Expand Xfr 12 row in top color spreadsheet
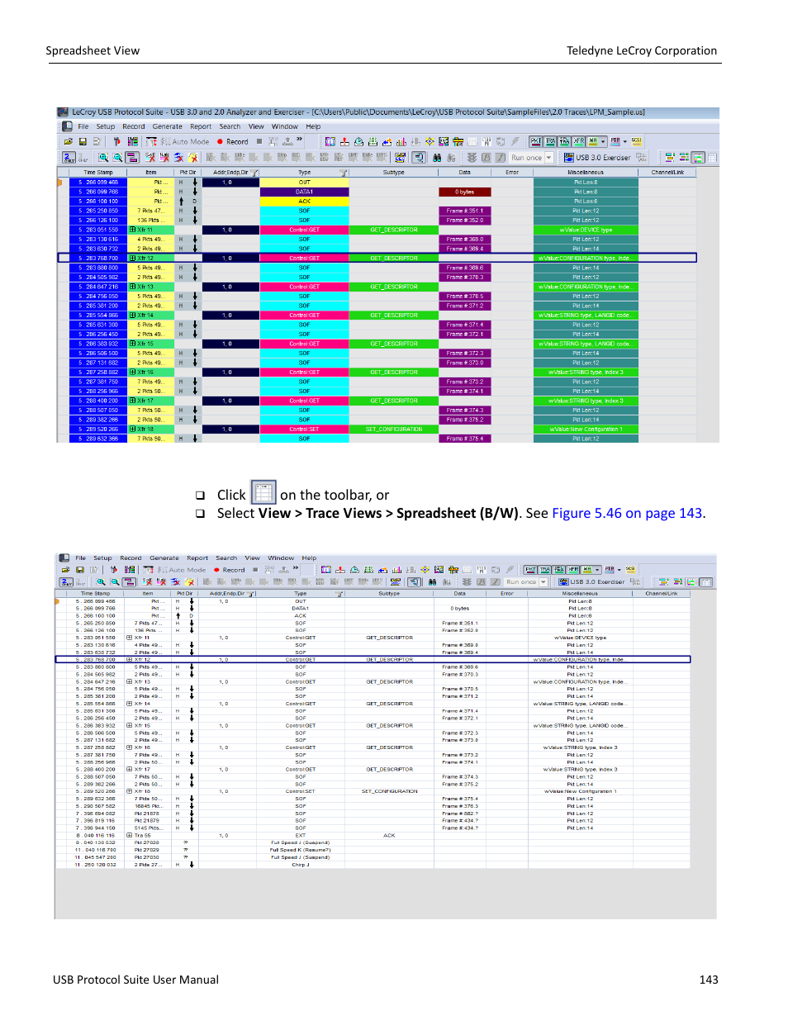The height and width of the screenshot is (1020, 788). point(132,259)
